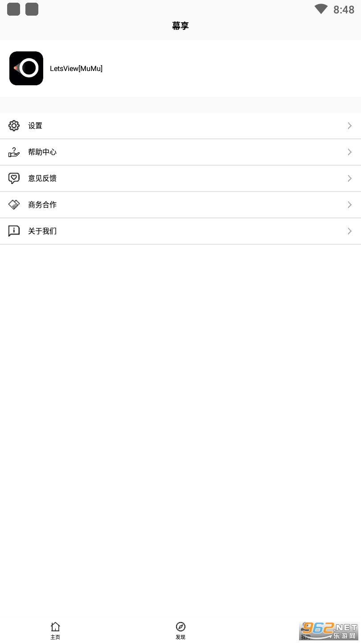Click the feedback heart bubble icon
361x643 pixels.
point(14,179)
